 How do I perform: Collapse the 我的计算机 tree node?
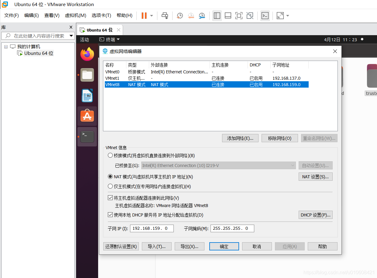tap(6, 47)
